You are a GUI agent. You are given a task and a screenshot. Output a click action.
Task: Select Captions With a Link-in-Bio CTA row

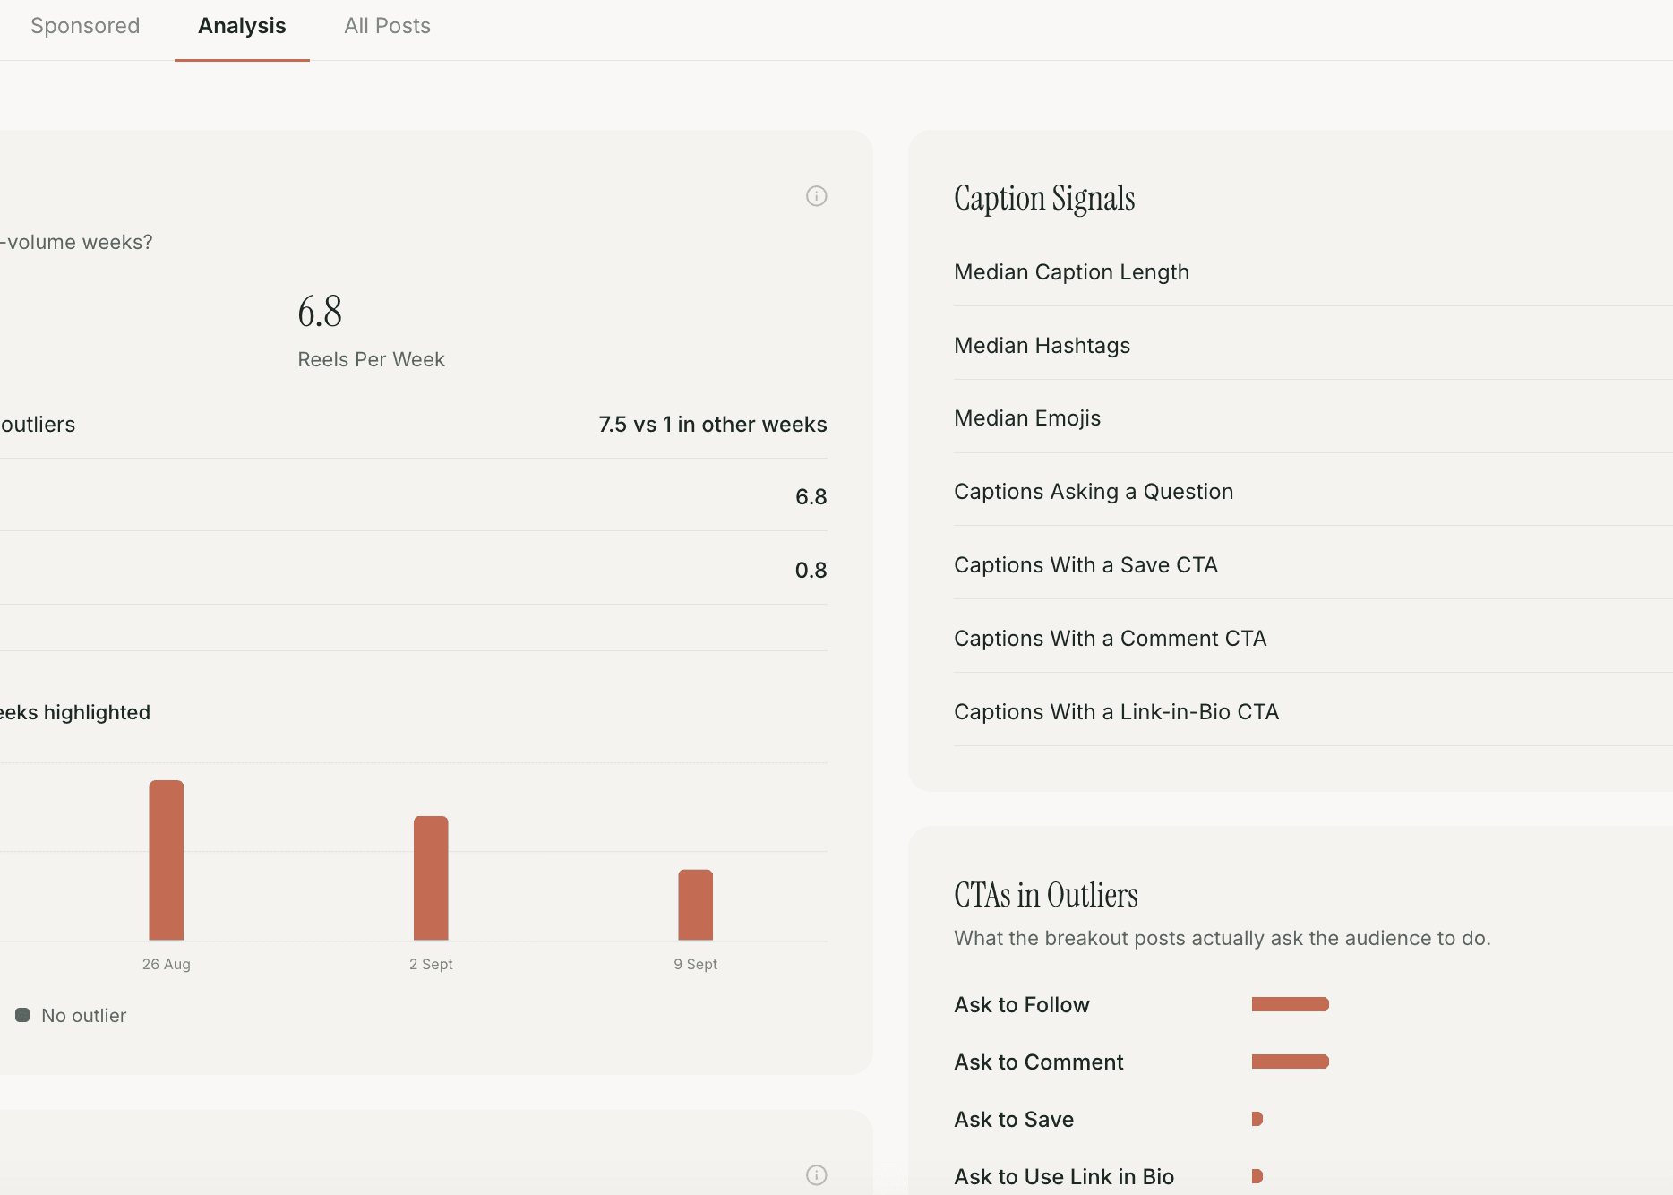pos(1313,712)
